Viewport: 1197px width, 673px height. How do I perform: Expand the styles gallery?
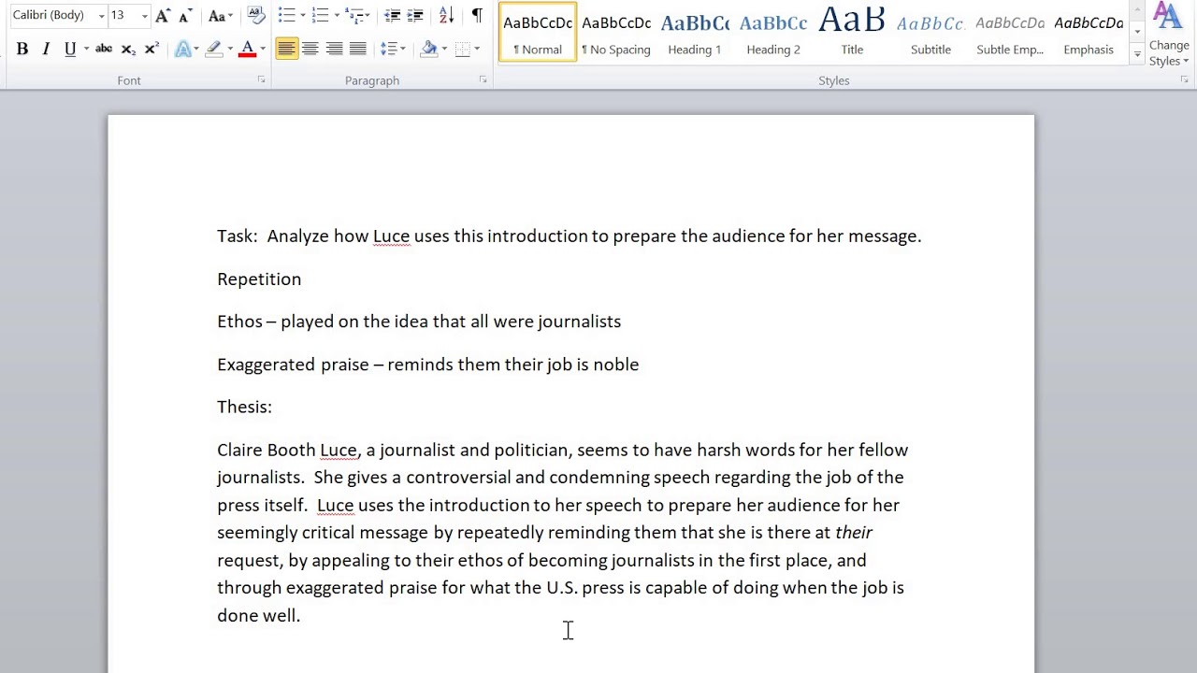coord(1137,54)
